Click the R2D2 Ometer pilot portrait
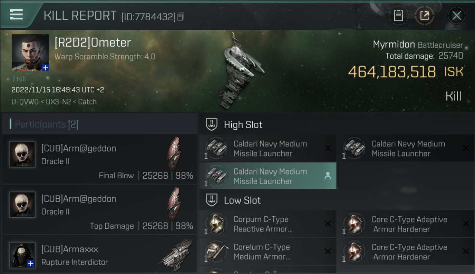475x274 pixels. coord(30,53)
